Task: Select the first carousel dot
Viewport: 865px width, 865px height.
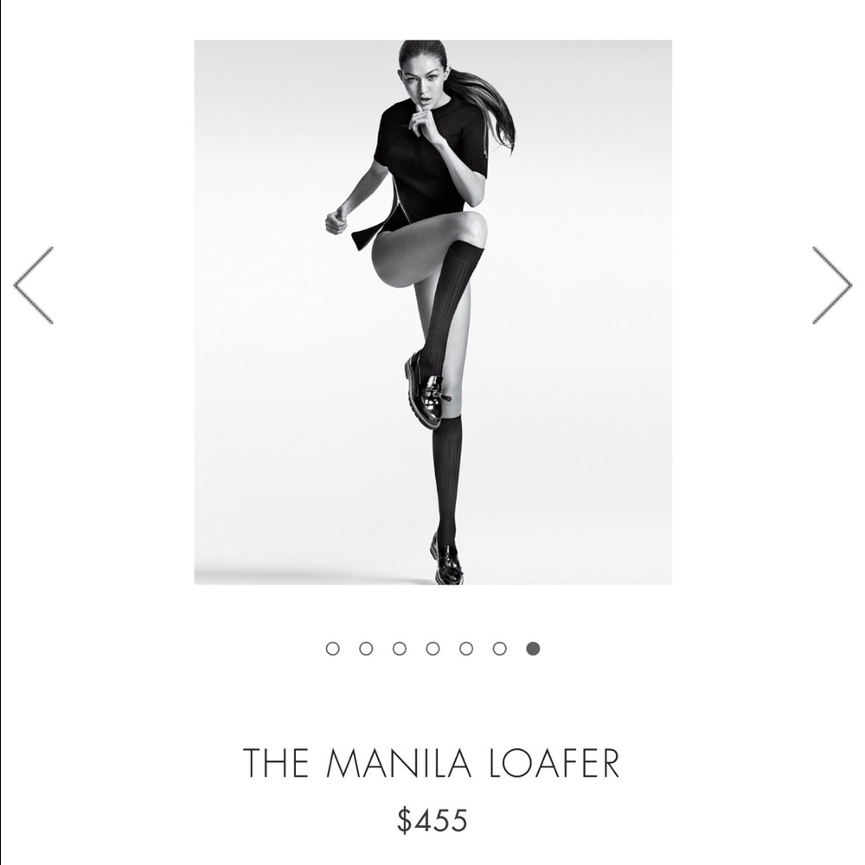Action: [x=333, y=648]
